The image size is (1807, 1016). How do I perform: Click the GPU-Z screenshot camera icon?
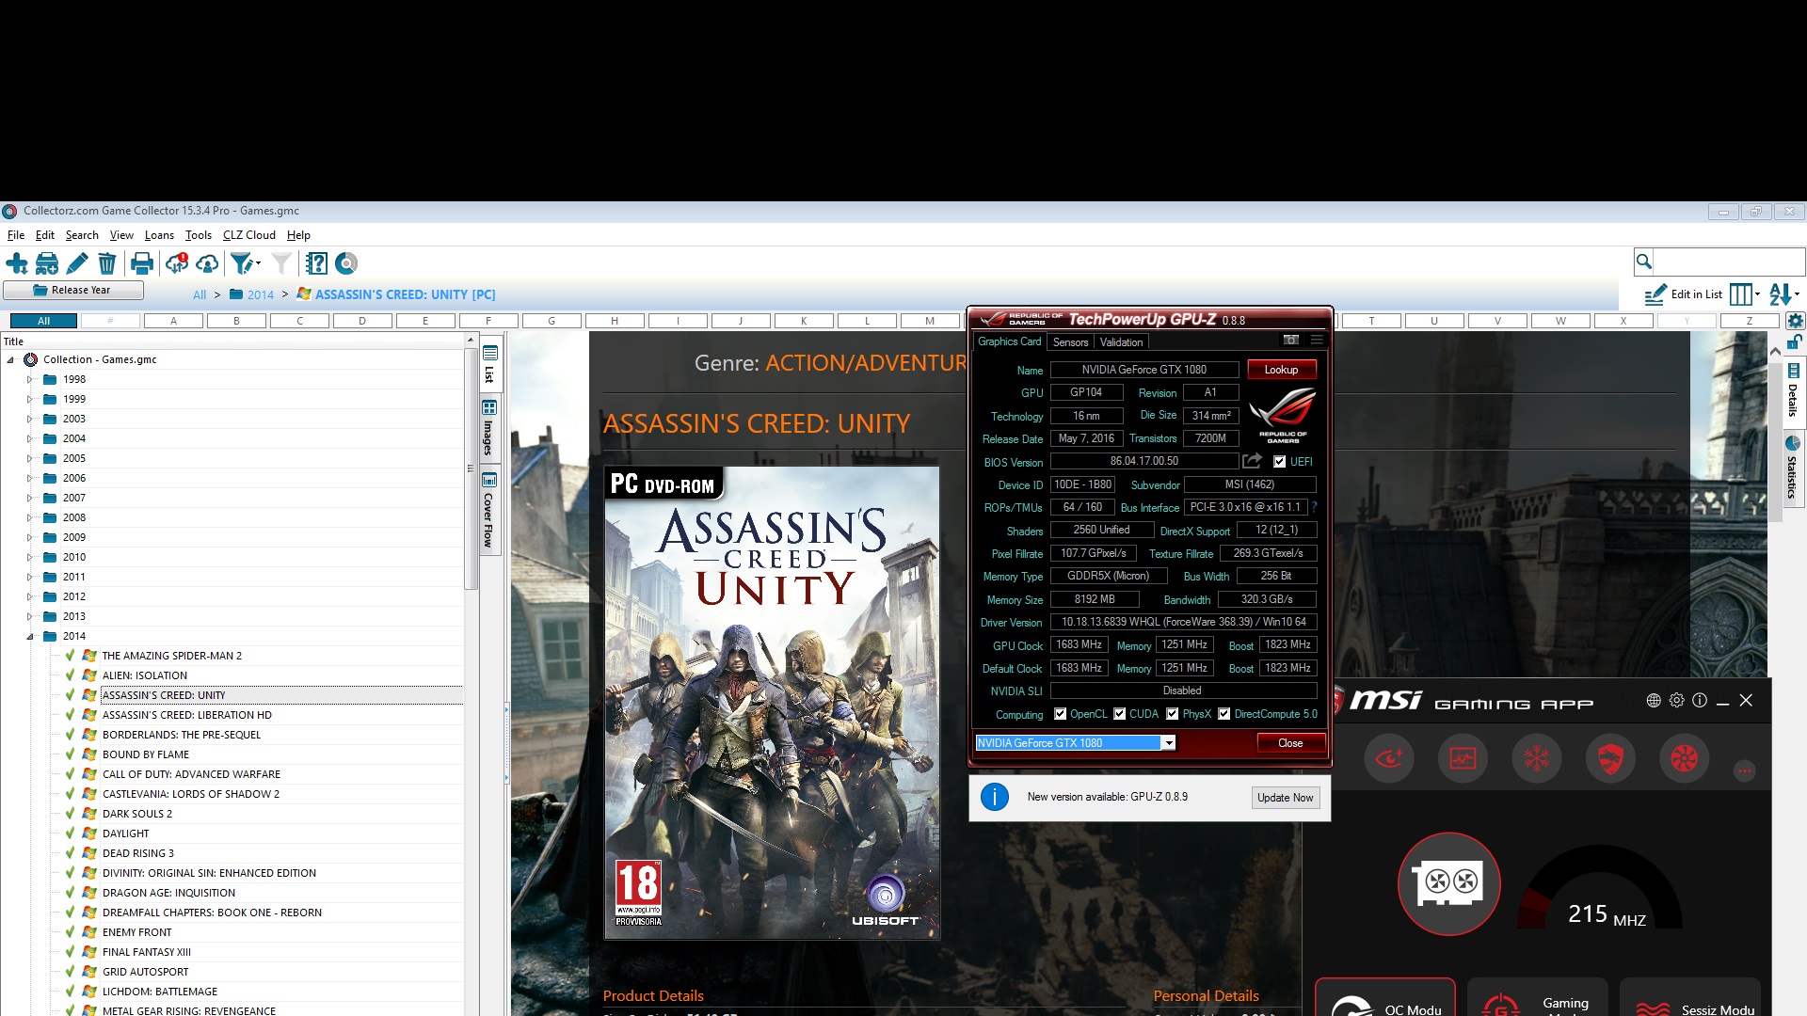tap(1291, 341)
